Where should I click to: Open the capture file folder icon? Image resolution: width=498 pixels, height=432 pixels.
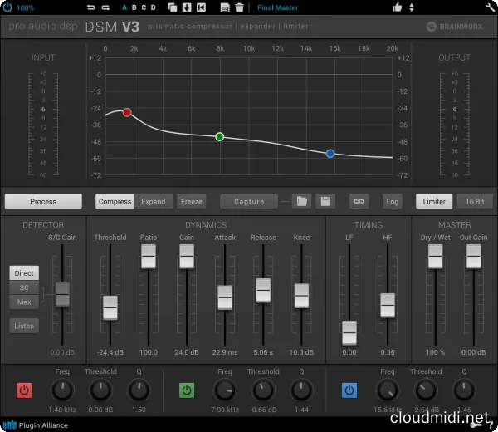[301, 201]
